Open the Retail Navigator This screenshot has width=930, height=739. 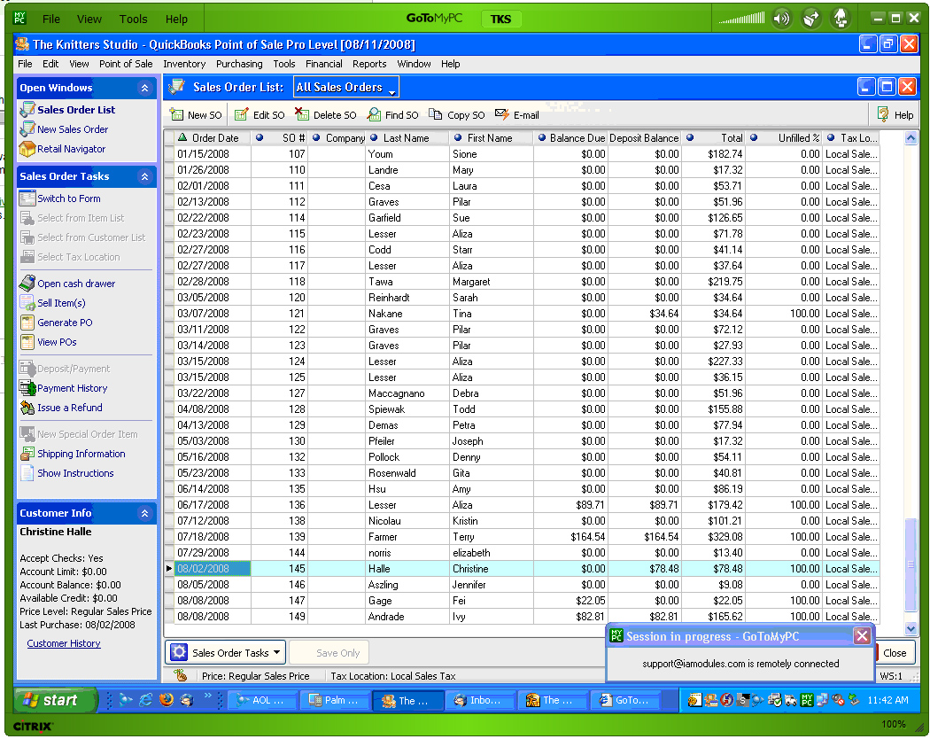pyautogui.click(x=71, y=149)
